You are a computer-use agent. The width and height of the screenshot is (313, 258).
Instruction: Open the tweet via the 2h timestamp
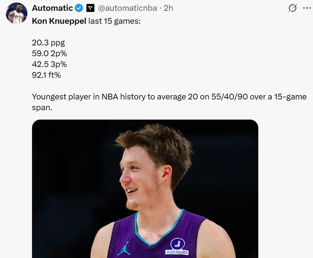[168, 8]
